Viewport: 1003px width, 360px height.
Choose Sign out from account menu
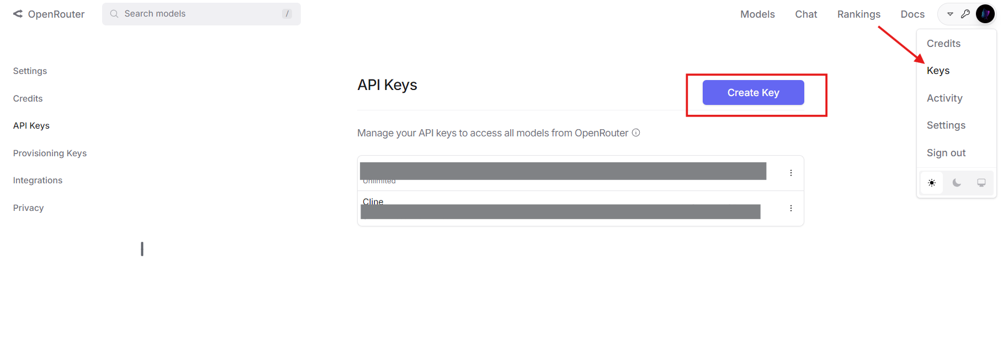[x=946, y=153]
